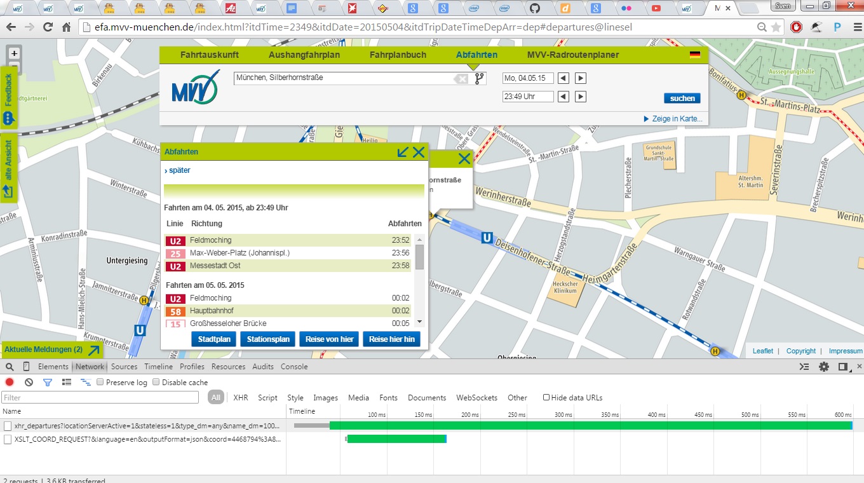Image resolution: width=864 pixels, height=483 pixels.
Task: Enable Disable cache checkbox
Action: (x=156, y=383)
